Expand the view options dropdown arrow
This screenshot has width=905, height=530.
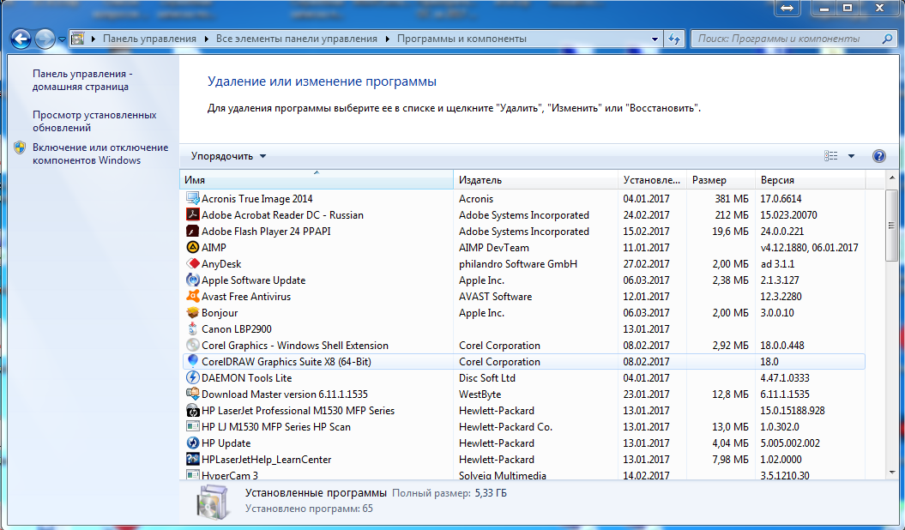[851, 156]
